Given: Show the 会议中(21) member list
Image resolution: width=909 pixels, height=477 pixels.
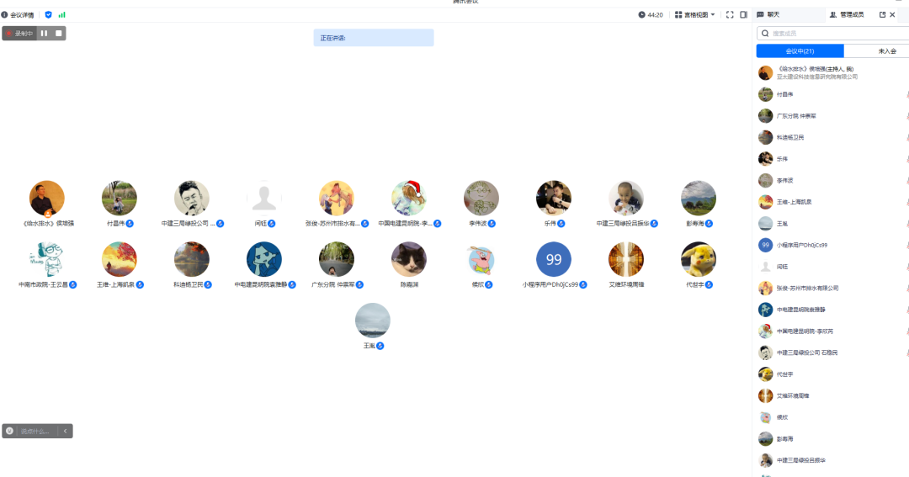Looking at the screenshot, I should 800,51.
